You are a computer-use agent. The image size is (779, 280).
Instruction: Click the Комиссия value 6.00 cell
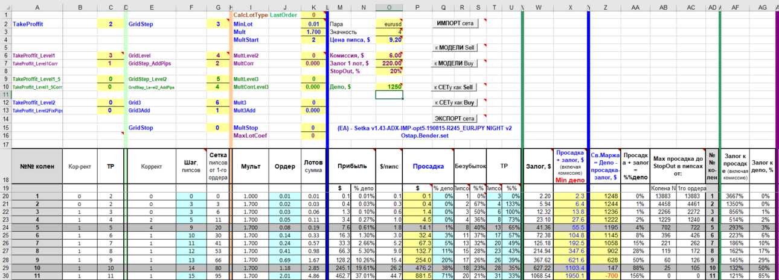pyautogui.click(x=389, y=55)
